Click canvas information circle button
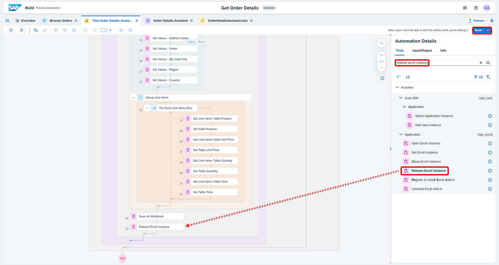 [382, 78]
